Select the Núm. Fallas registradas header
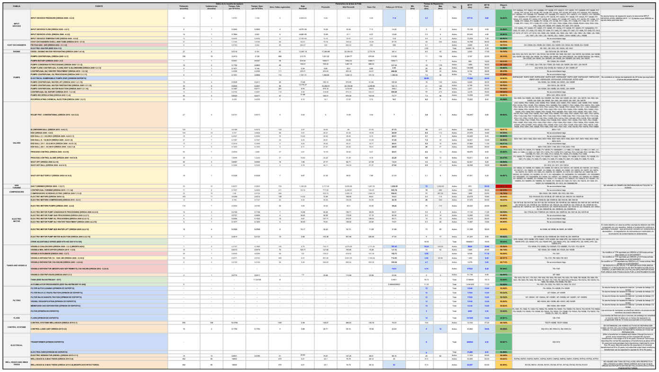 280,7
